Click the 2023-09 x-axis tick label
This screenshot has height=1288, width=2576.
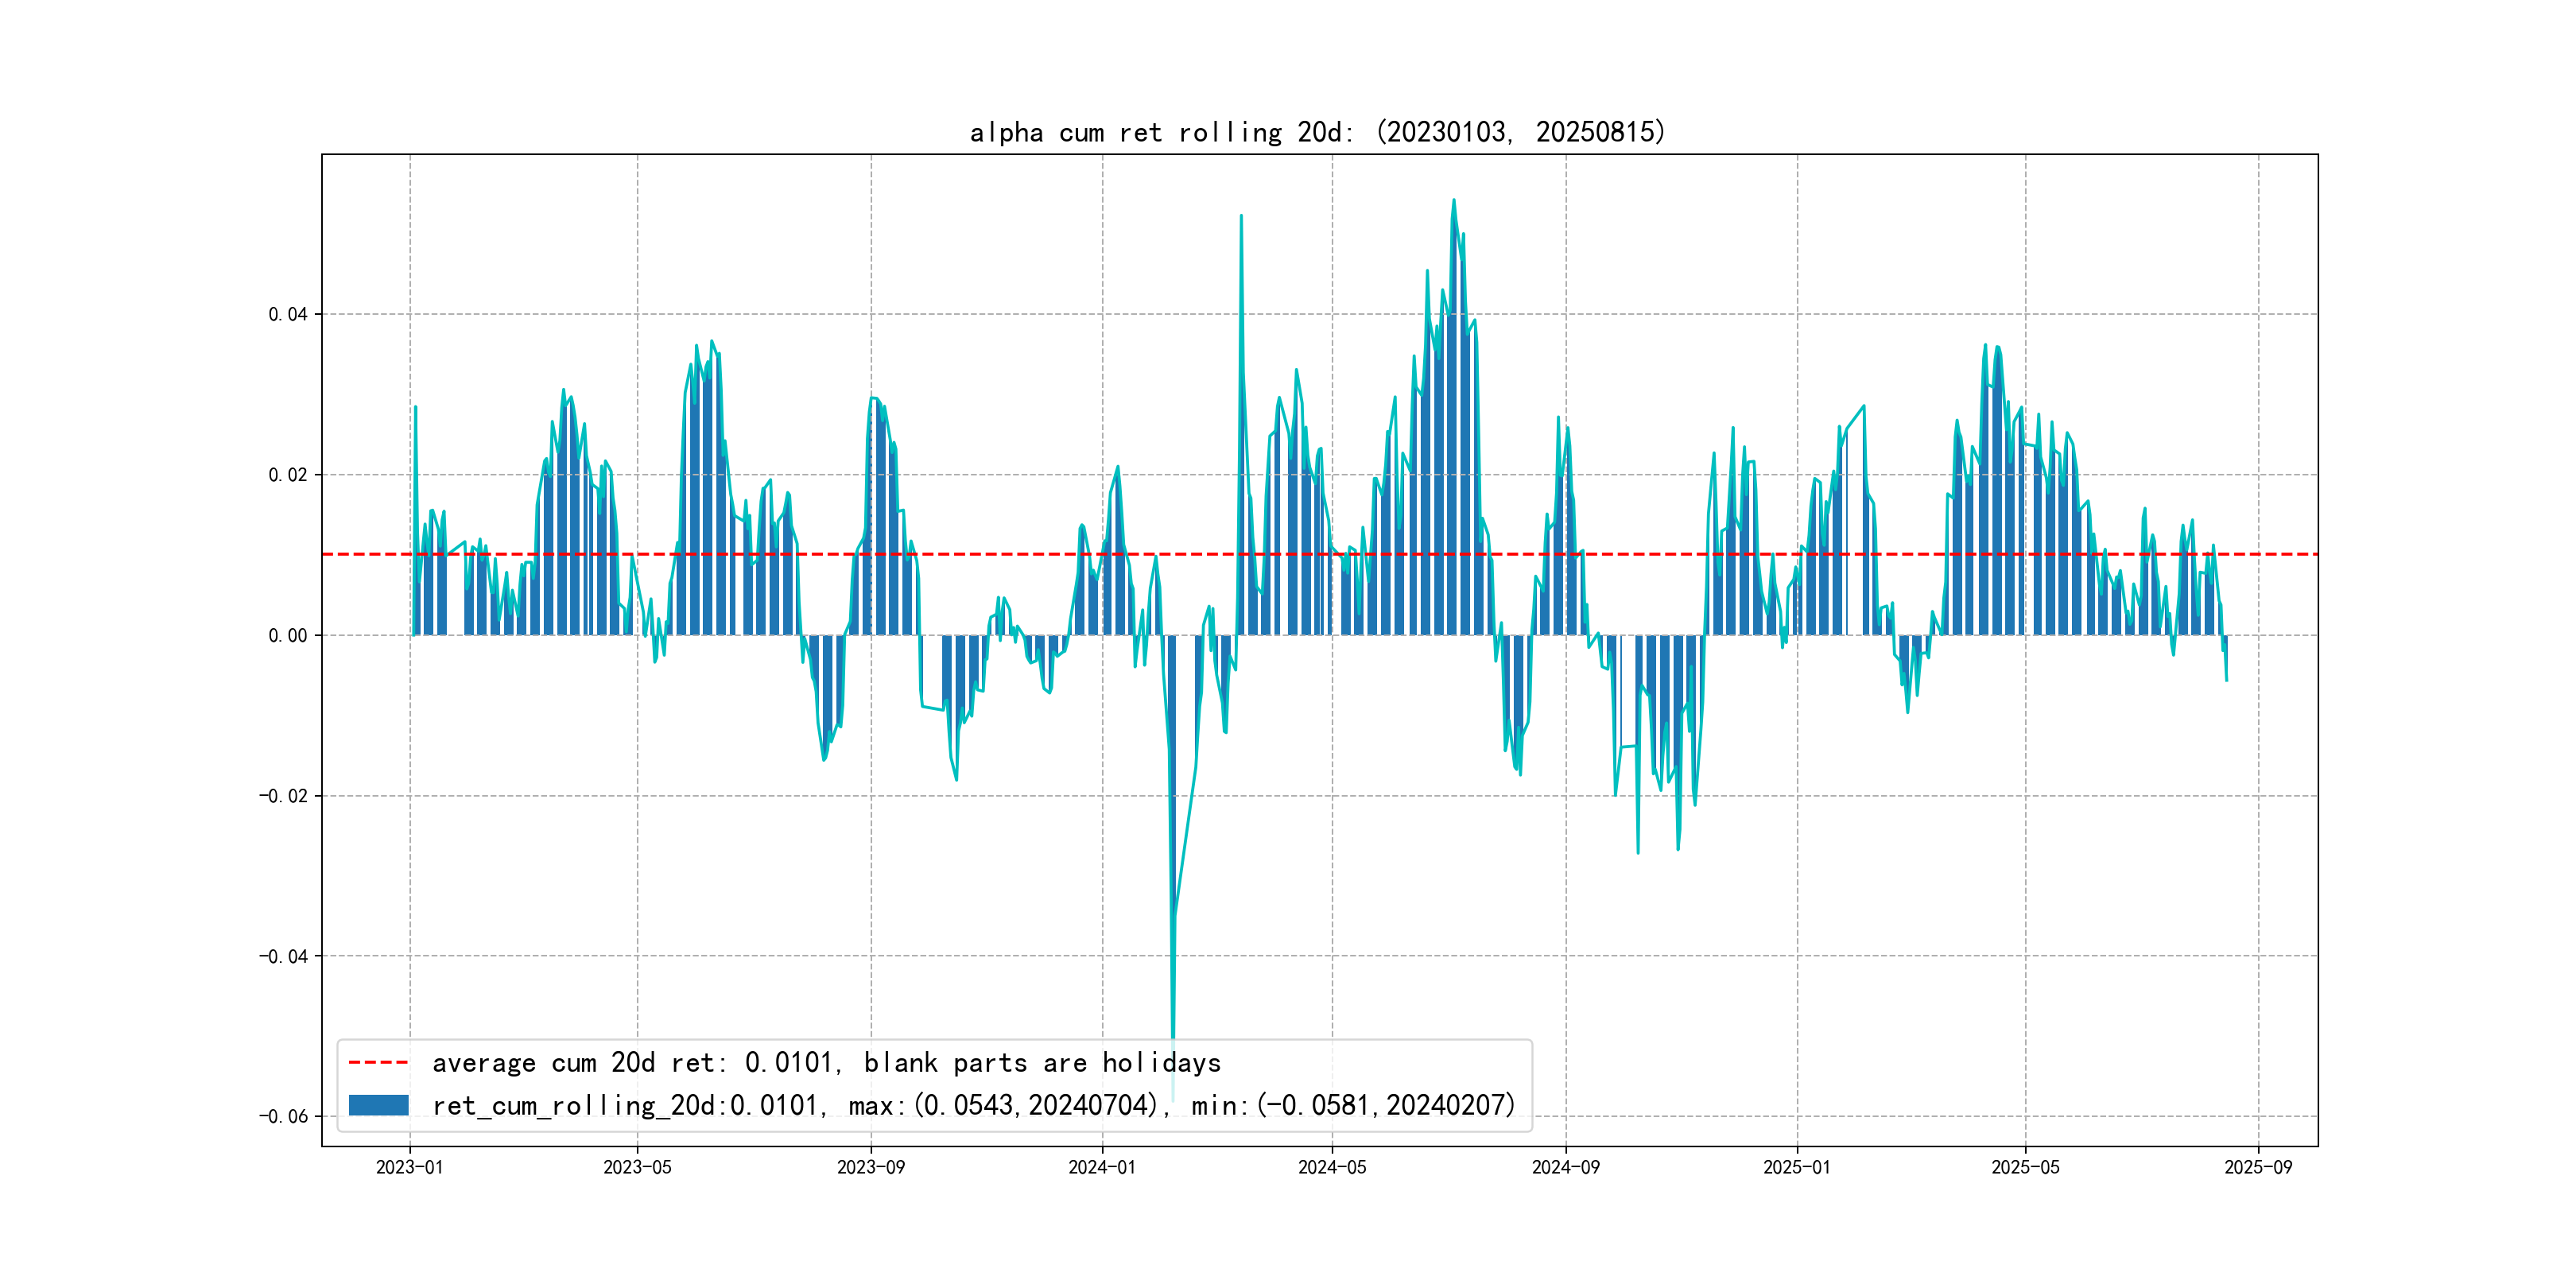pyautogui.click(x=870, y=1168)
